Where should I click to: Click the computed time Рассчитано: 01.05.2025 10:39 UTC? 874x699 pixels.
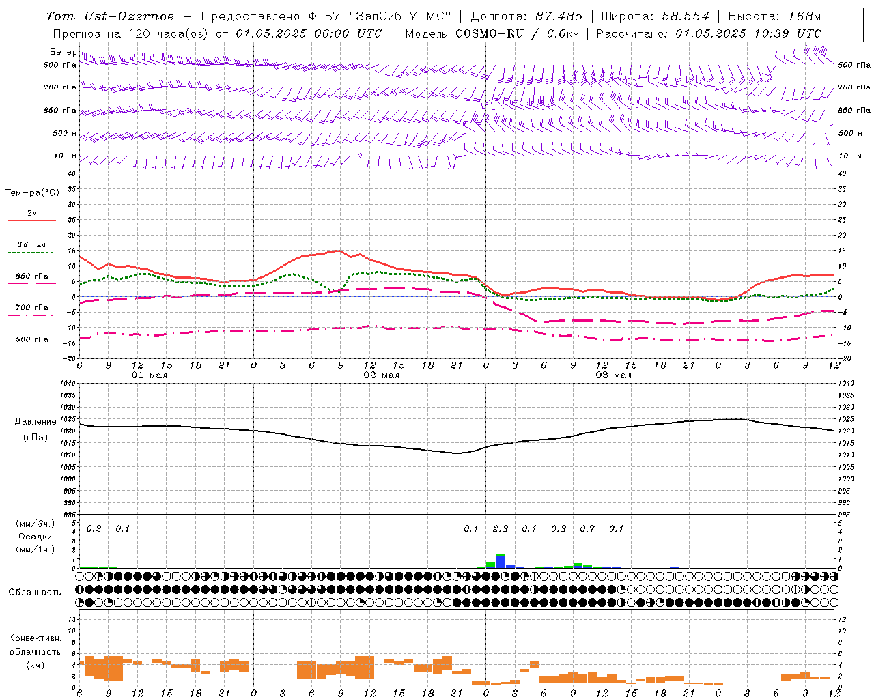[x=709, y=33]
